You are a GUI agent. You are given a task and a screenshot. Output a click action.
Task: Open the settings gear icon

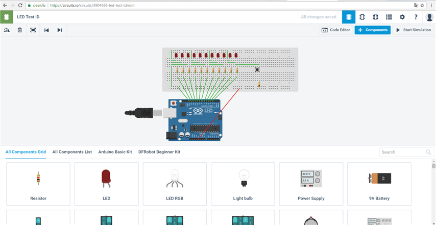(x=402, y=17)
